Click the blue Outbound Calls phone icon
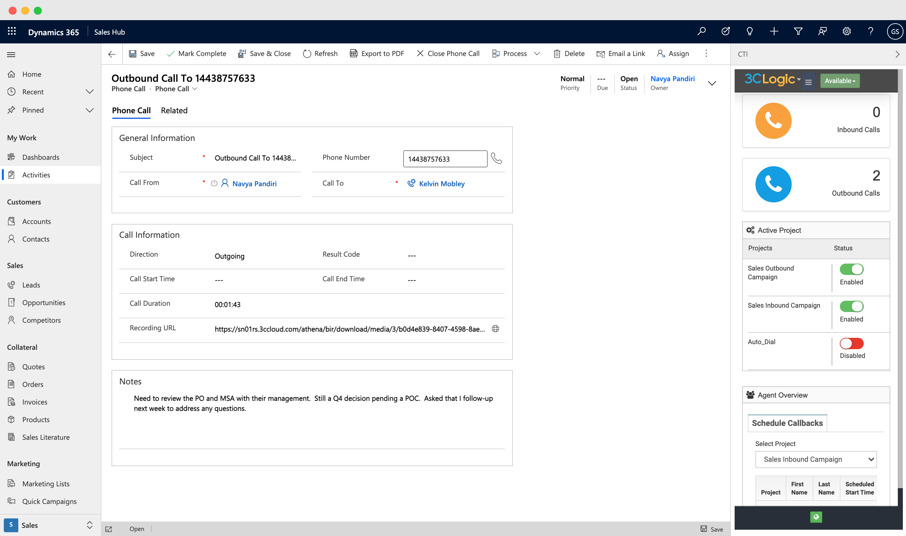The width and height of the screenshot is (906, 536). [x=773, y=184]
